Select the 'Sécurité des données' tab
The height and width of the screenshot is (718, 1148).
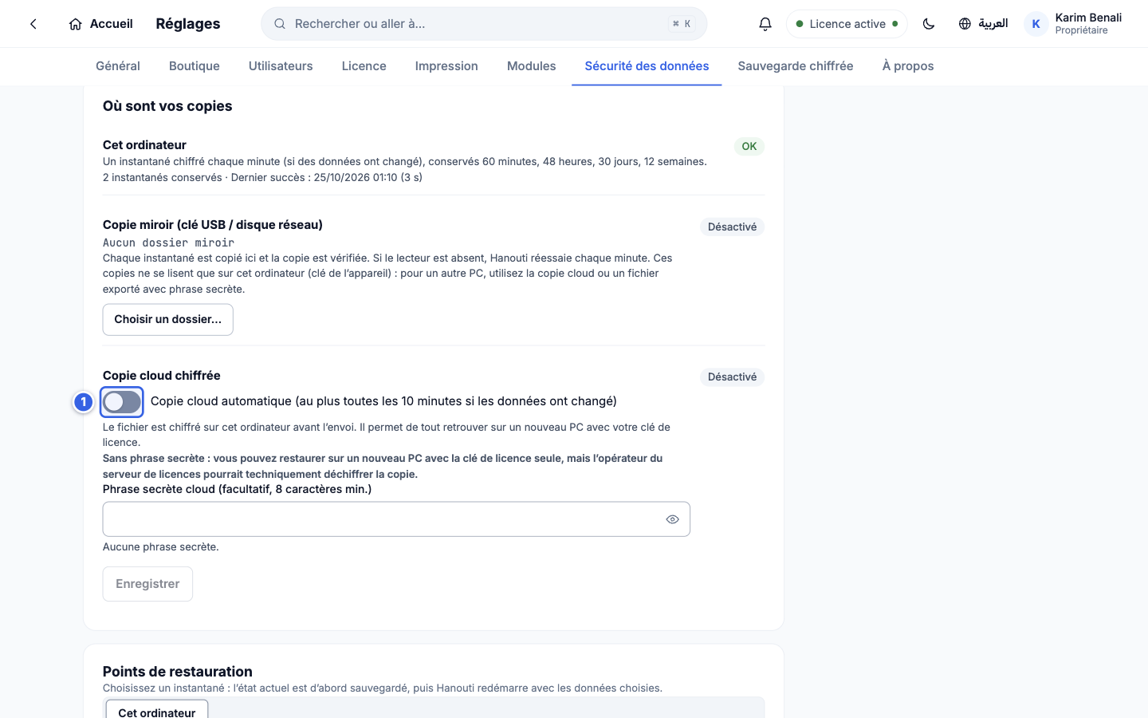point(647,66)
